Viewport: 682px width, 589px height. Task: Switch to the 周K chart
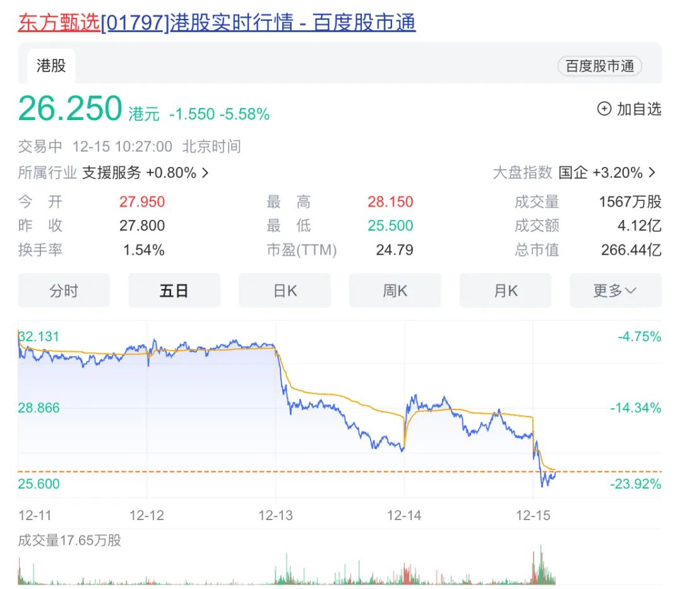tap(395, 290)
